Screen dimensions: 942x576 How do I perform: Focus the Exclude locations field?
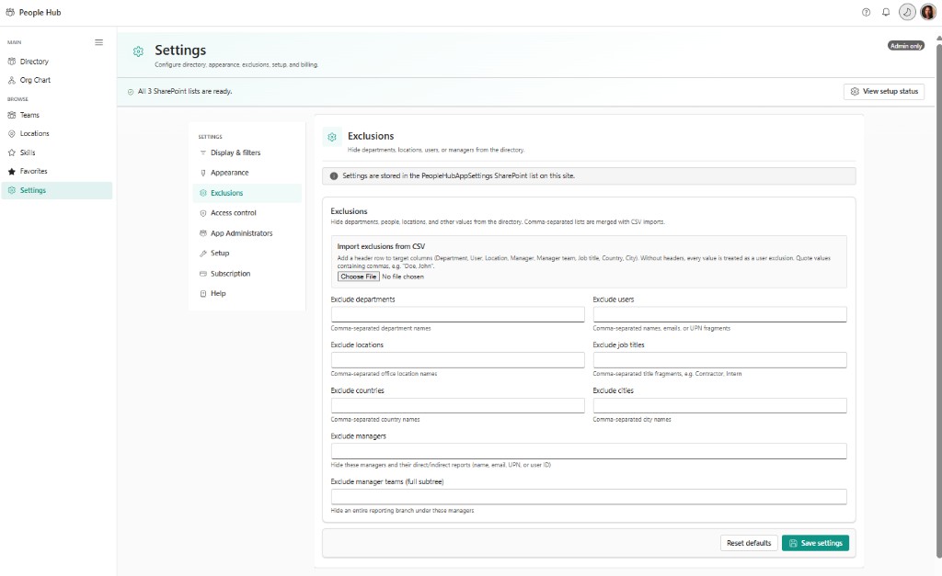(457, 360)
